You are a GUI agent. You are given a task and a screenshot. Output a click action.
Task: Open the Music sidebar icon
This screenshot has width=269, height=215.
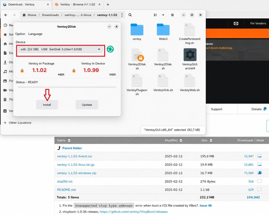(x=5, y=71)
